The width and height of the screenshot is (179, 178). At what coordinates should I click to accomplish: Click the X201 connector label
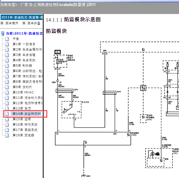54,82
